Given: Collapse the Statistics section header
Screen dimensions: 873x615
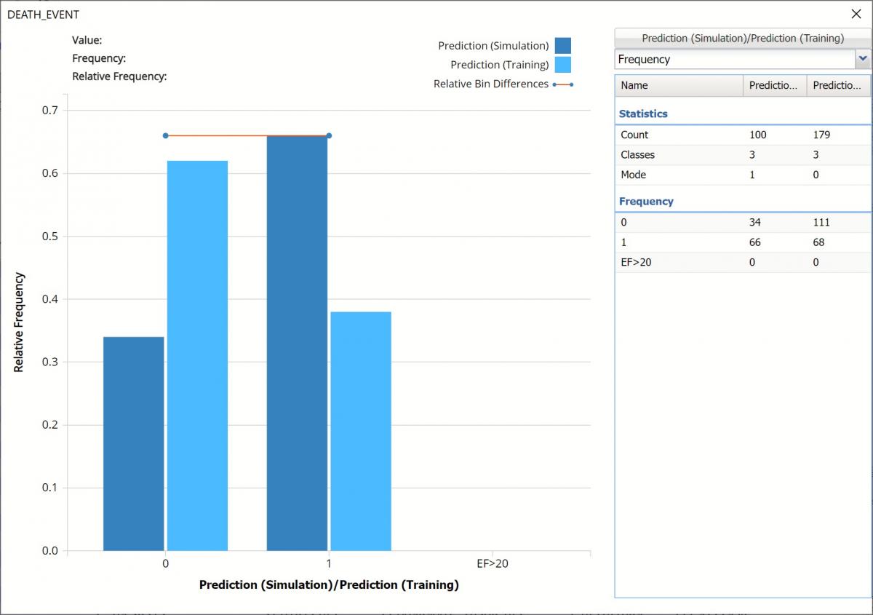Looking at the screenshot, I should pos(643,114).
